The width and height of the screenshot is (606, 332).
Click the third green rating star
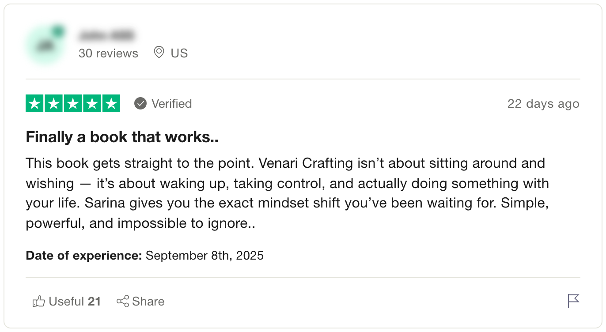(73, 104)
